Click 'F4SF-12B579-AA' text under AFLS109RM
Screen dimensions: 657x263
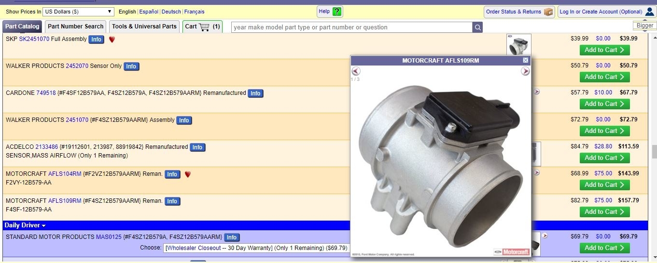tap(28, 210)
